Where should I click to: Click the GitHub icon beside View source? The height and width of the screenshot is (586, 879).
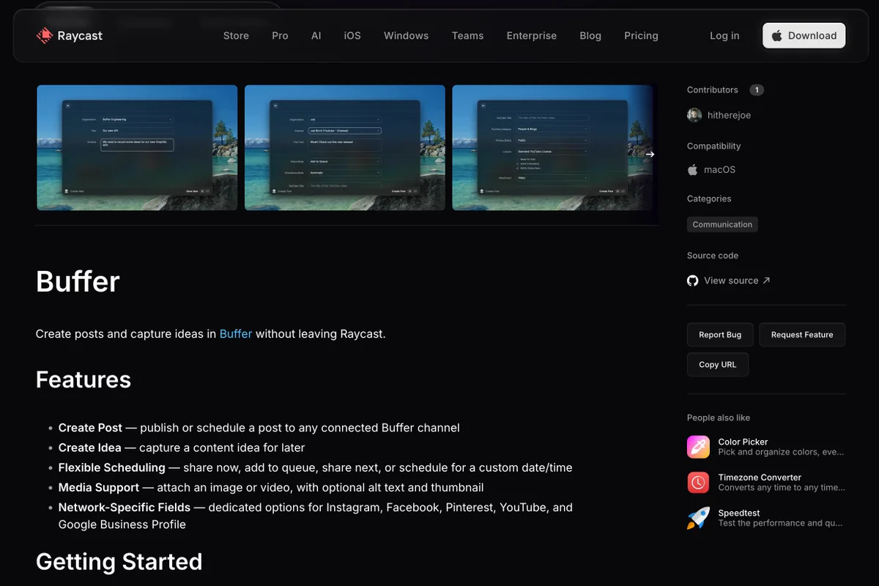(693, 281)
